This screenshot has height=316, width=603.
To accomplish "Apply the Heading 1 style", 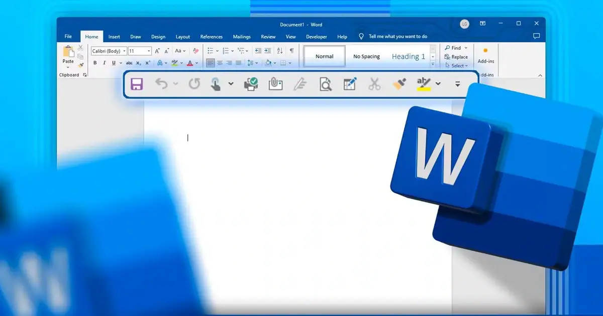I will pyautogui.click(x=408, y=56).
